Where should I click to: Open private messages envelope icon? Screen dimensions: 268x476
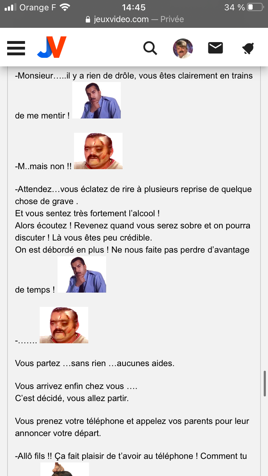(215, 48)
